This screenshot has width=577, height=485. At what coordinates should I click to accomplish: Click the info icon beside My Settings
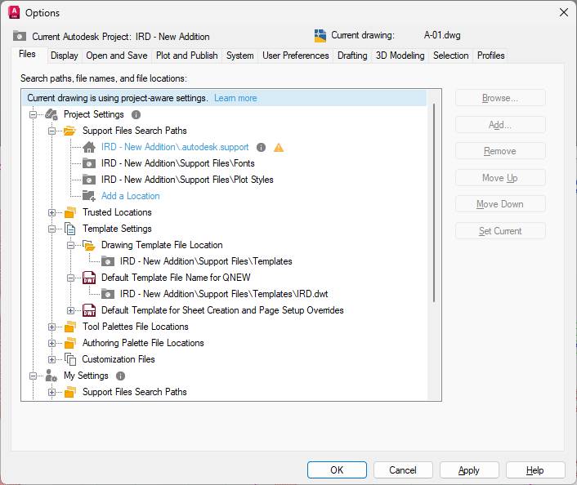(120, 376)
